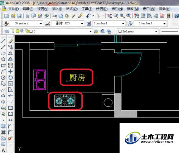Select the Circle draw tool
Image resolution: width=179 pixels, height=153 pixels.
3,77
